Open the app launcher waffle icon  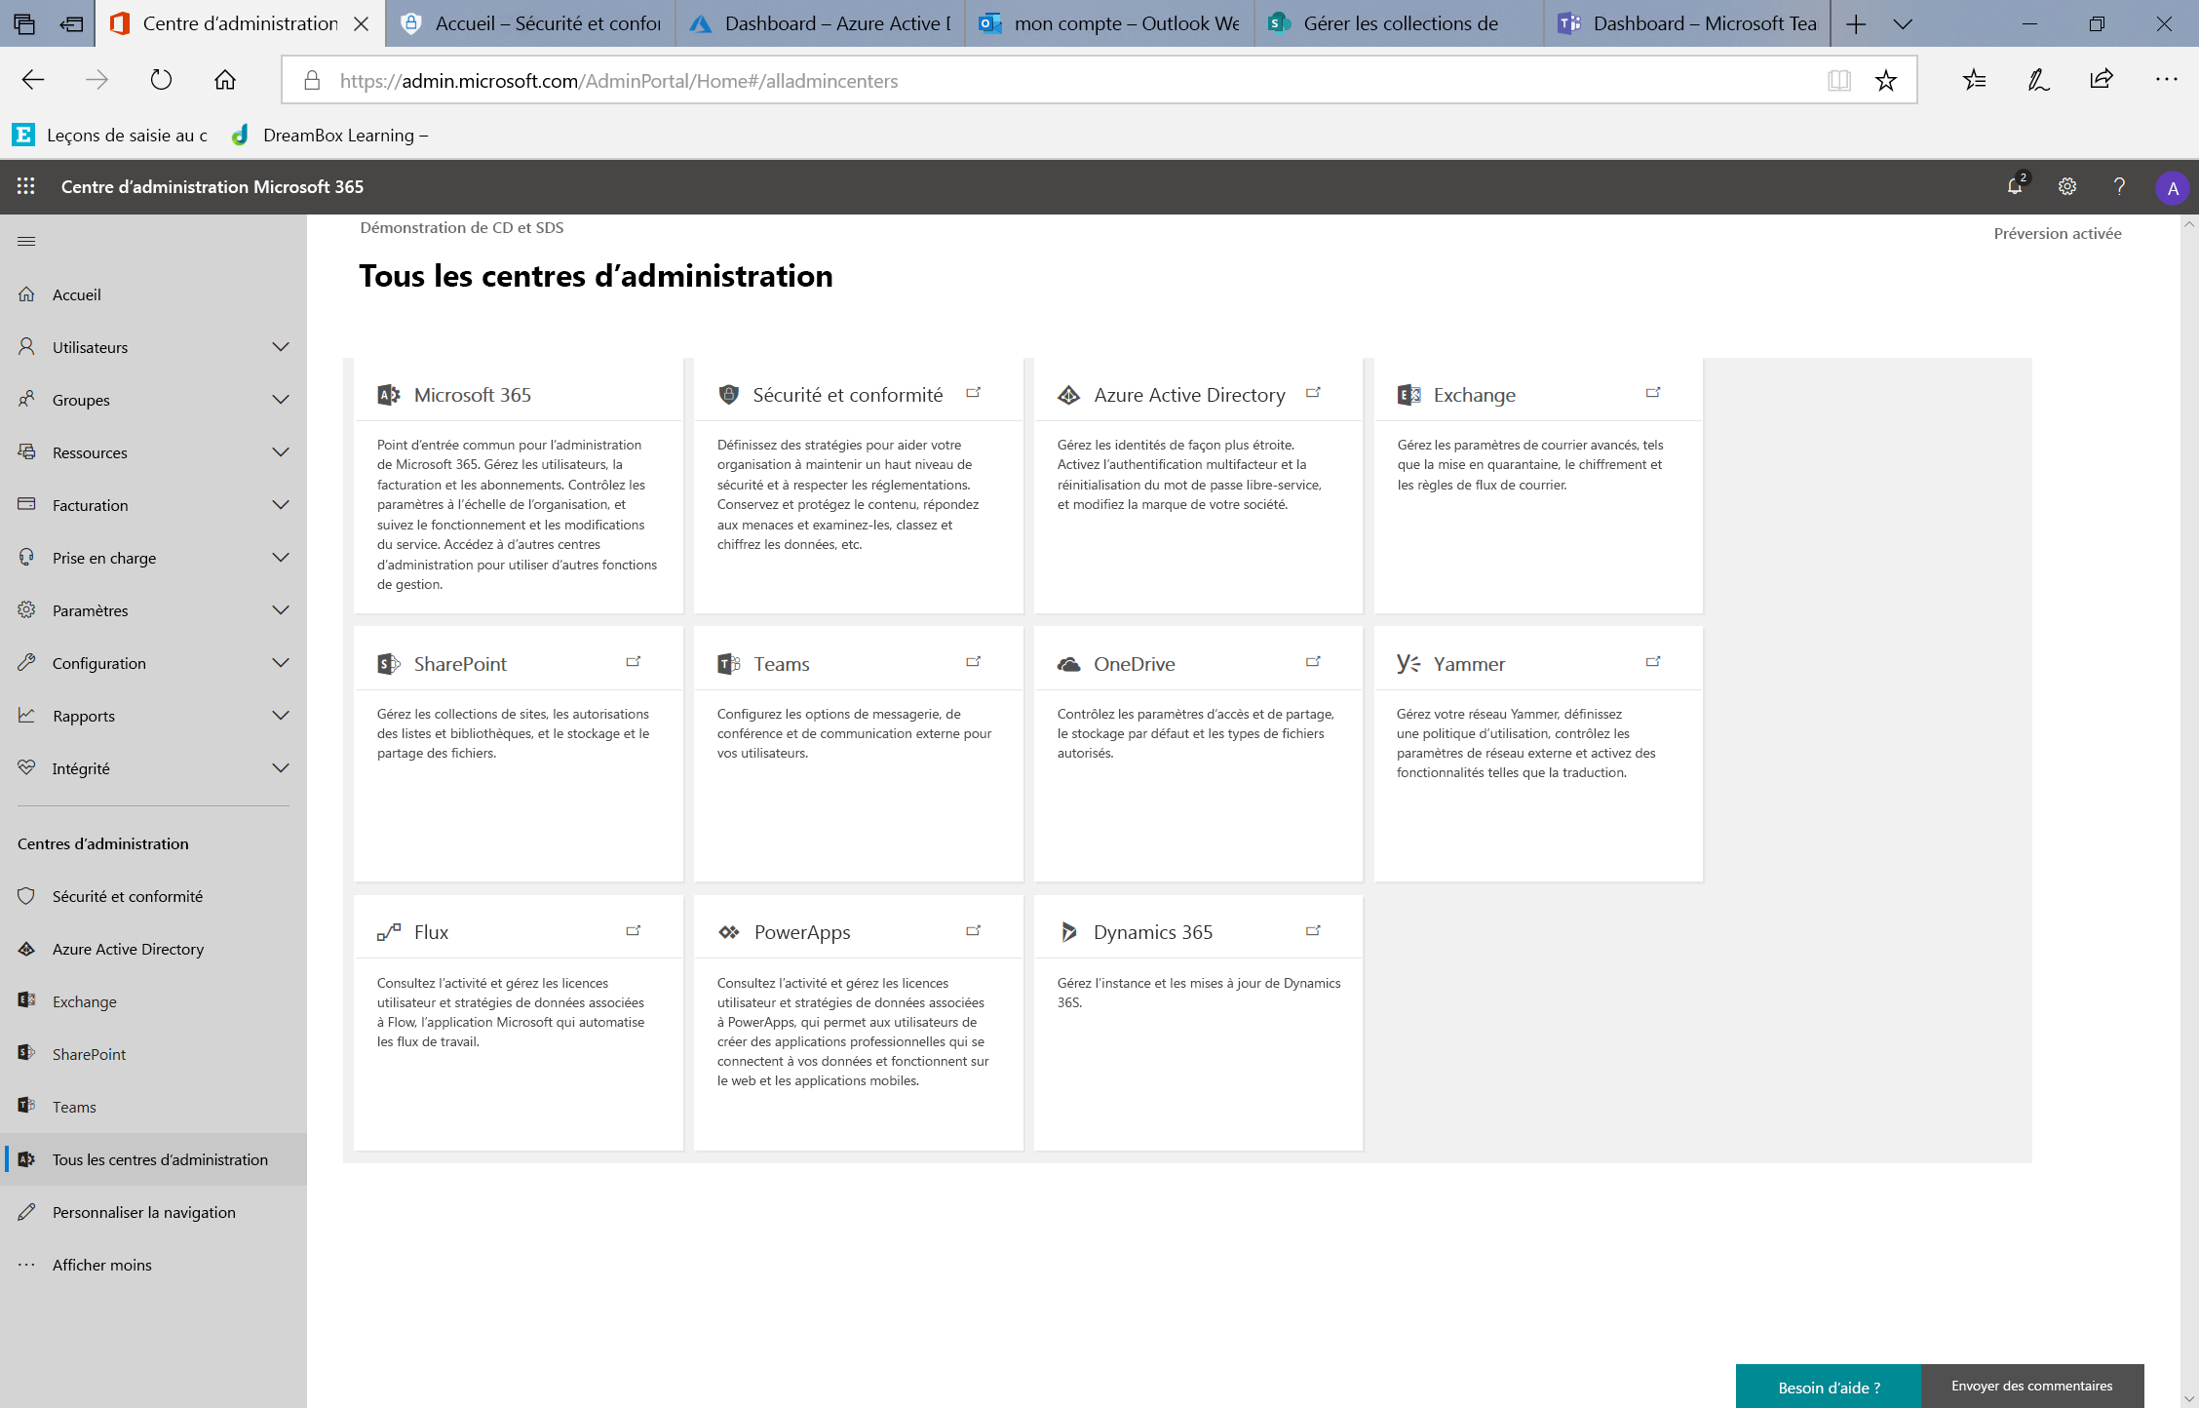click(26, 186)
